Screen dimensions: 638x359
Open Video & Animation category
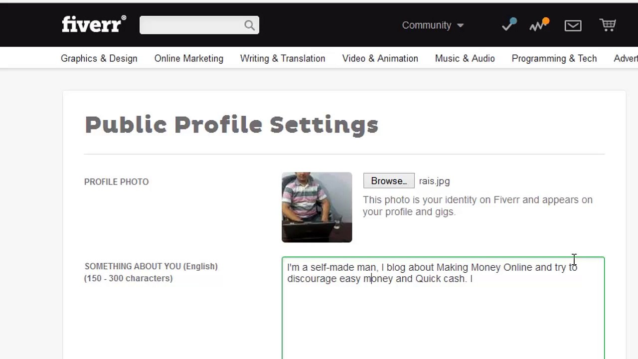[380, 58]
